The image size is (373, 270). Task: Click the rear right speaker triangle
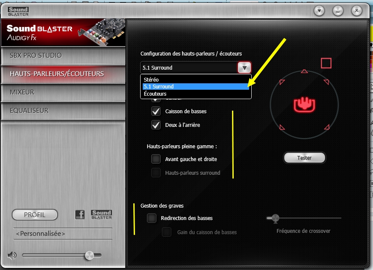pos(327,127)
